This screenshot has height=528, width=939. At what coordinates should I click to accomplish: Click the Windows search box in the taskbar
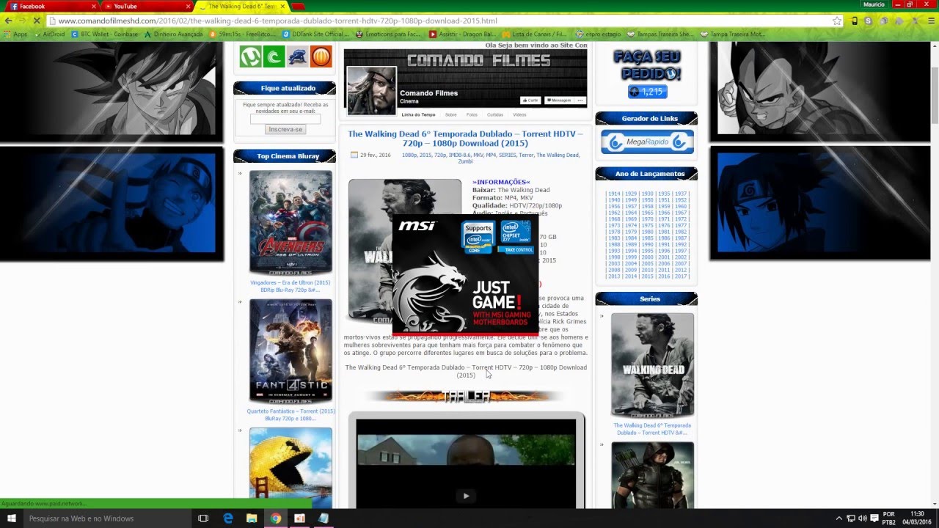107,518
